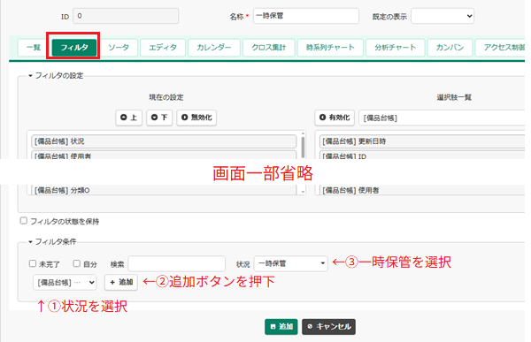Click the 検索 search input field
Viewport: 531px width, 342px height.
[177, 264]
